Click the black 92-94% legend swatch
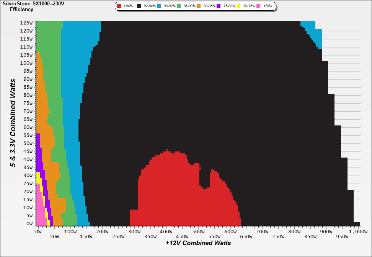This screenshot has width=372, height=257. [139, 7]
